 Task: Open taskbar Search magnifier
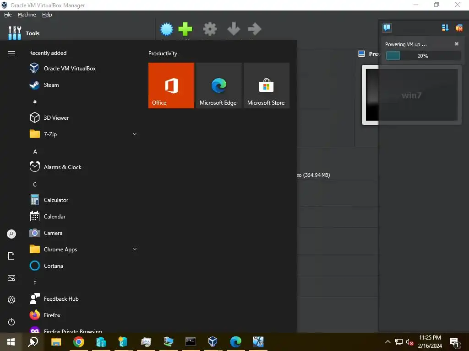pos(33,342)
